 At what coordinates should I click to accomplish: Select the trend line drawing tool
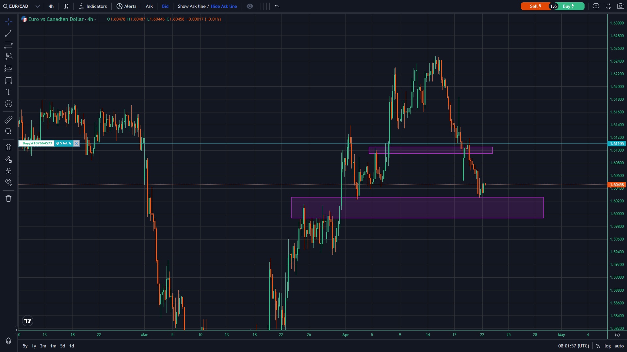pos(8,33)
